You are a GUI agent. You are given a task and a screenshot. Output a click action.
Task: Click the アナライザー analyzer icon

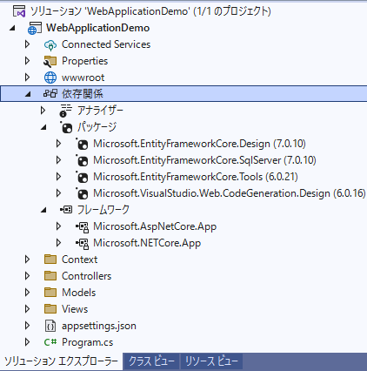(66, 111)
